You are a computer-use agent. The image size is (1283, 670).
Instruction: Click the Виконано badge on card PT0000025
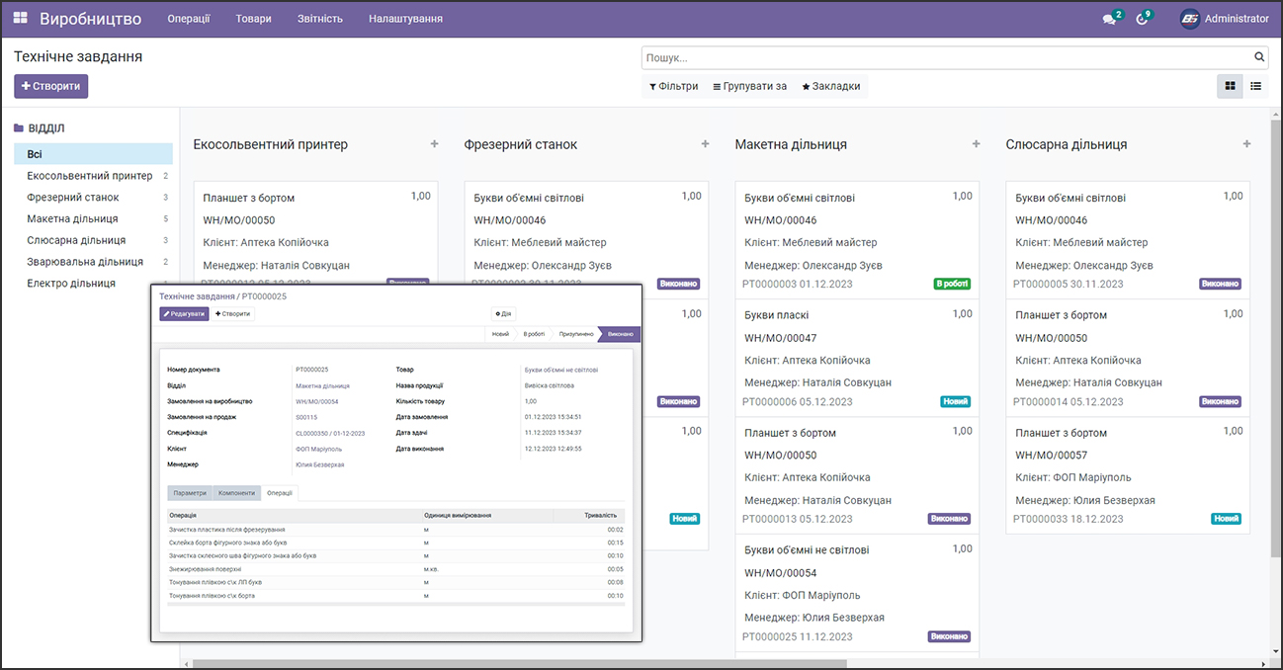(x=949, y=636)
